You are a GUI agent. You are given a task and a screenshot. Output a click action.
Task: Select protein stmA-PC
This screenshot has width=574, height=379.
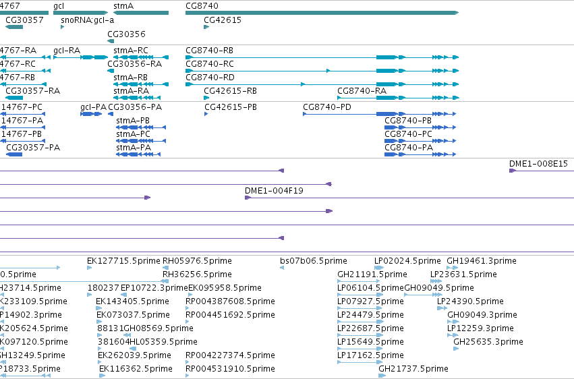click(x=141, y=141)
